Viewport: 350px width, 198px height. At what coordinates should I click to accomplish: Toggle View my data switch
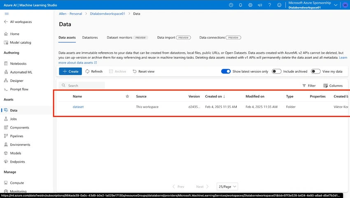pyautogui.click(x=316, y=71)
